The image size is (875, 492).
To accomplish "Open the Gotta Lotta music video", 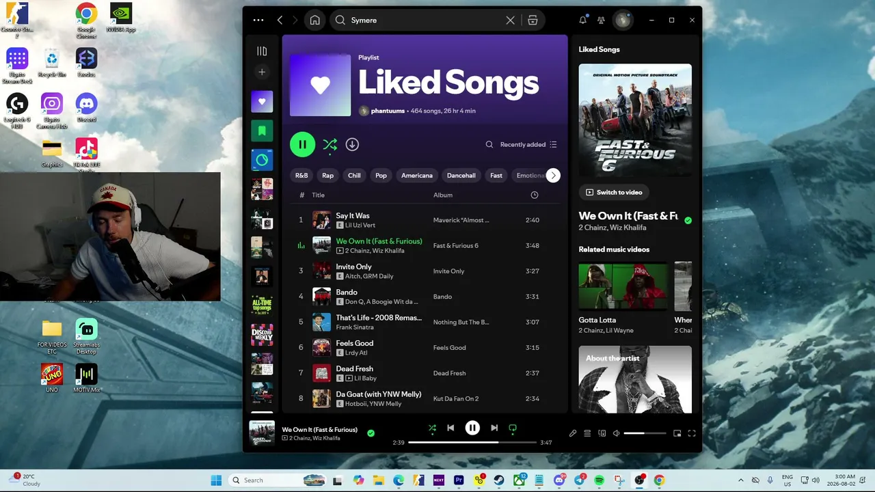I will coord(623,286).
